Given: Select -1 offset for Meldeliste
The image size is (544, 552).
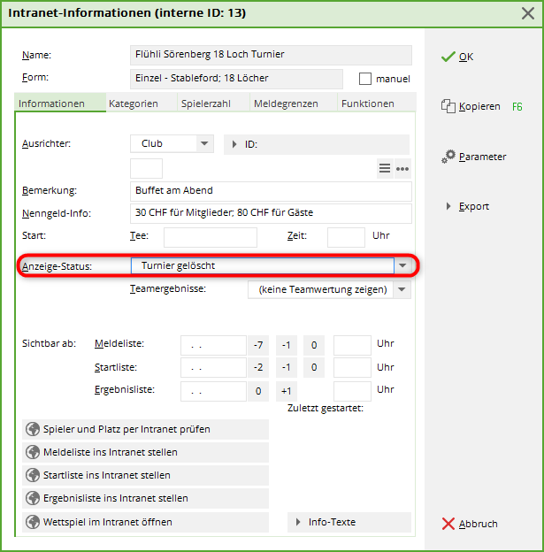Looking at the screenshot, I should coord(286,345).
